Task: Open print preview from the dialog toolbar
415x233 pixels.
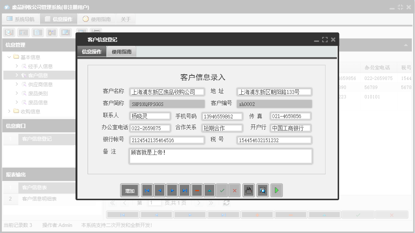Action: pos(262,190)
